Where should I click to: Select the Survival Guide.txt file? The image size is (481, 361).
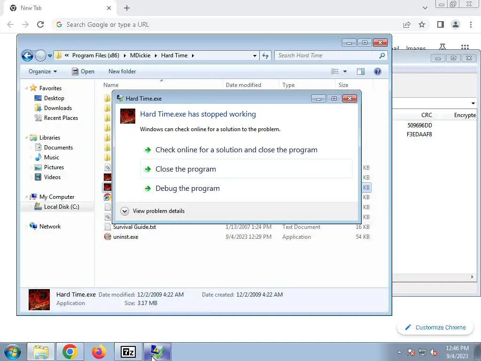134,227
